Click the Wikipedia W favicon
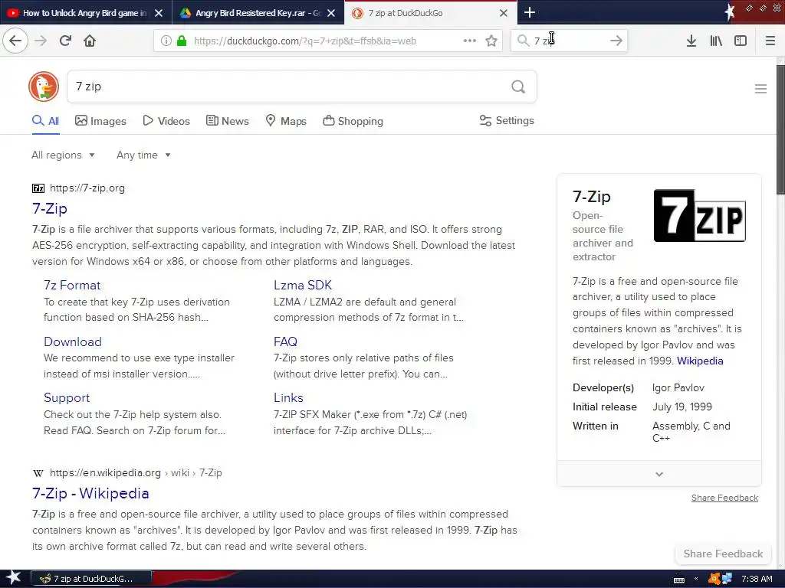 38,473
